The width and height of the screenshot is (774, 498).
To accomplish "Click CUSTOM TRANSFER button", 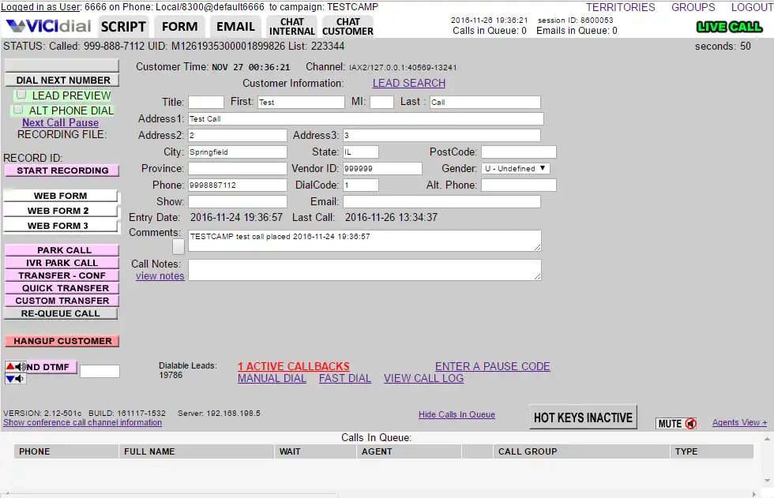I will 62,301.
